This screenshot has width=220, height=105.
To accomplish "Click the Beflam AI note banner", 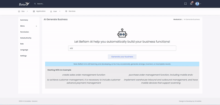I will coord(122,64).
